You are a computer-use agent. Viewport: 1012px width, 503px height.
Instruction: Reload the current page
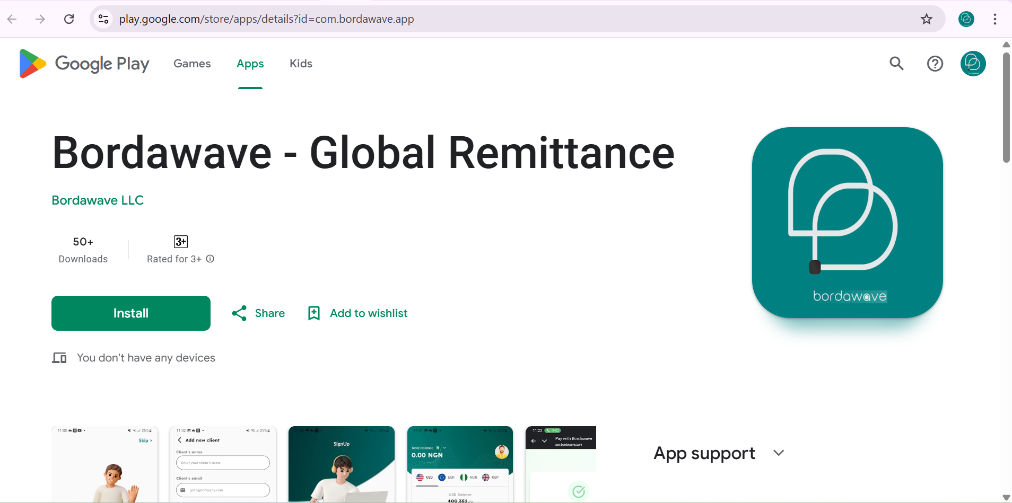(69, 19)
